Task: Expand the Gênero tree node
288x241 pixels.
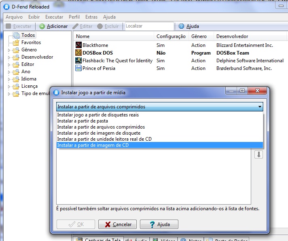Action: click(x=9, y=50)
